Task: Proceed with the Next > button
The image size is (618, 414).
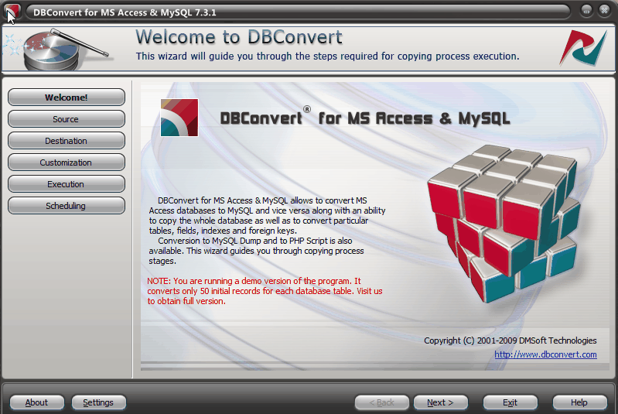Action: 441,402
